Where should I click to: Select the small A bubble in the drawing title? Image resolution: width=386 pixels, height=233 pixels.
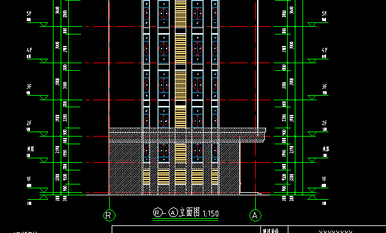[x=173, y=213]
